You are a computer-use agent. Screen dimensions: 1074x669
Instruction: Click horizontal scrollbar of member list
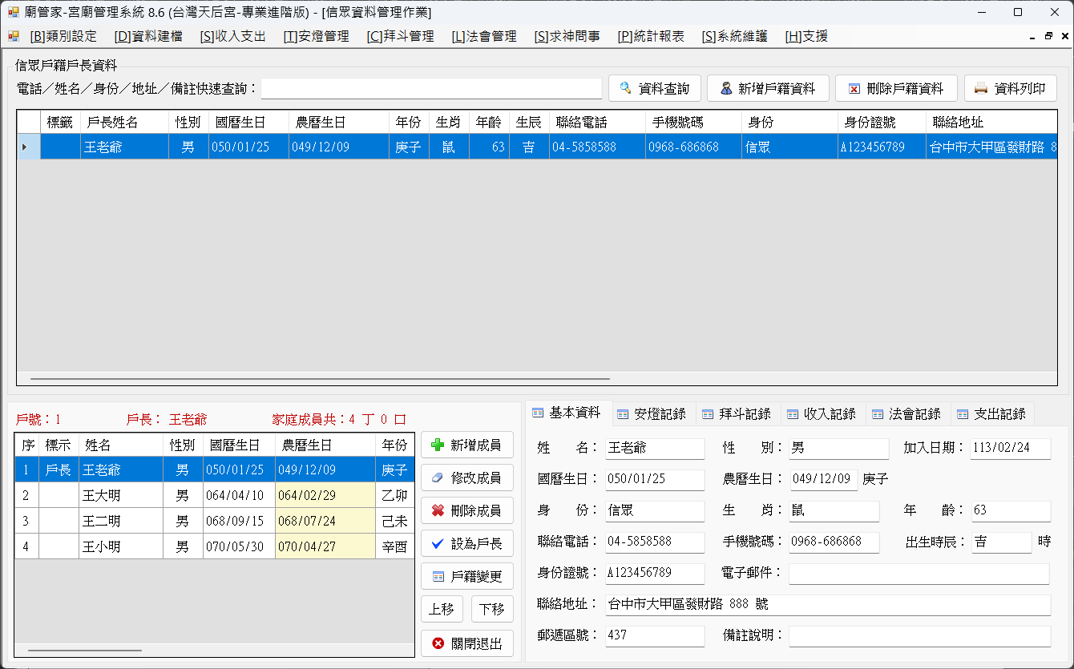(x=85, y=651)
